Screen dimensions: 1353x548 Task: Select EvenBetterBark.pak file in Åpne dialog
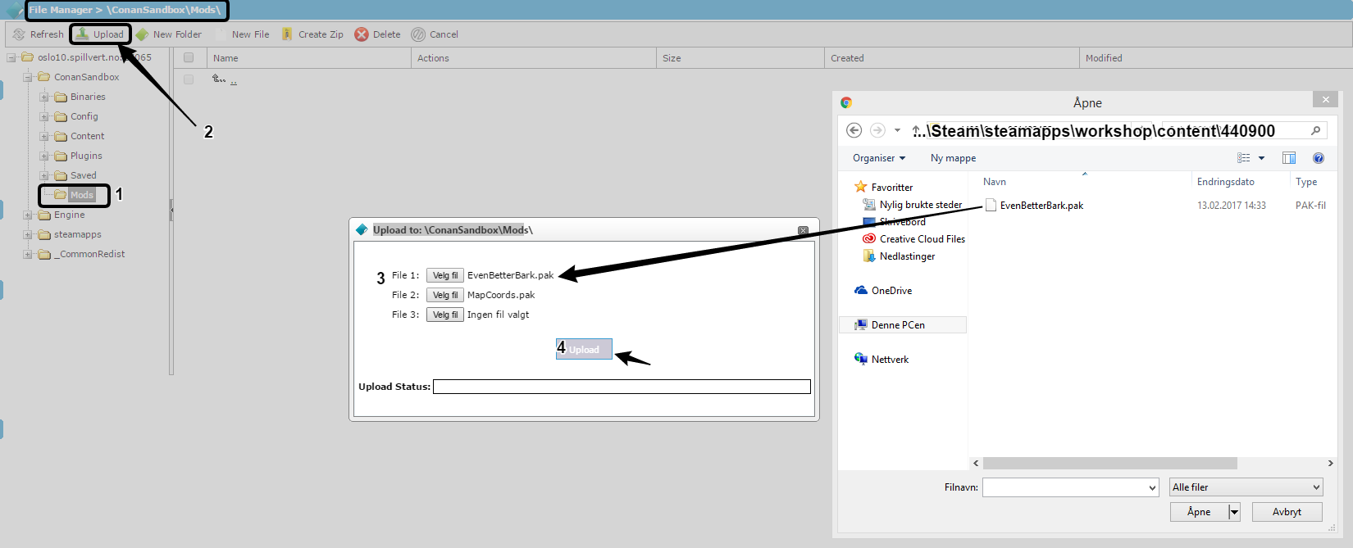(1041, 206)
